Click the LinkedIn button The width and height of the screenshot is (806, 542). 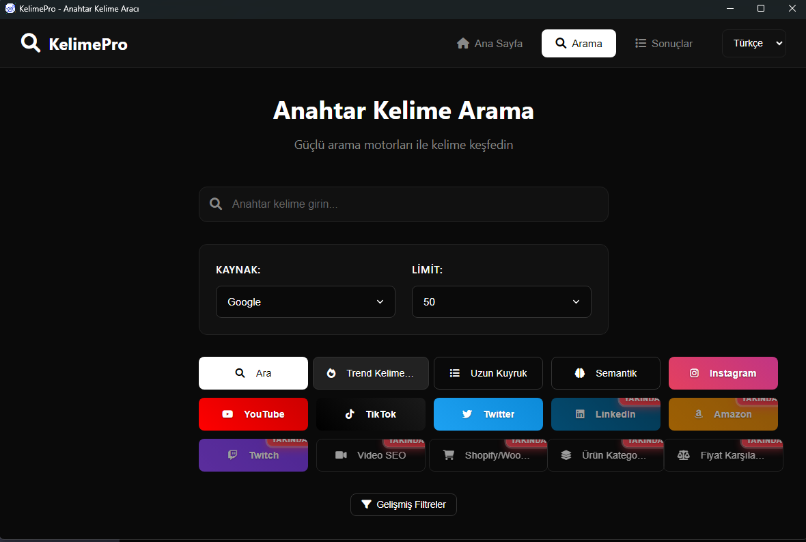606,414
